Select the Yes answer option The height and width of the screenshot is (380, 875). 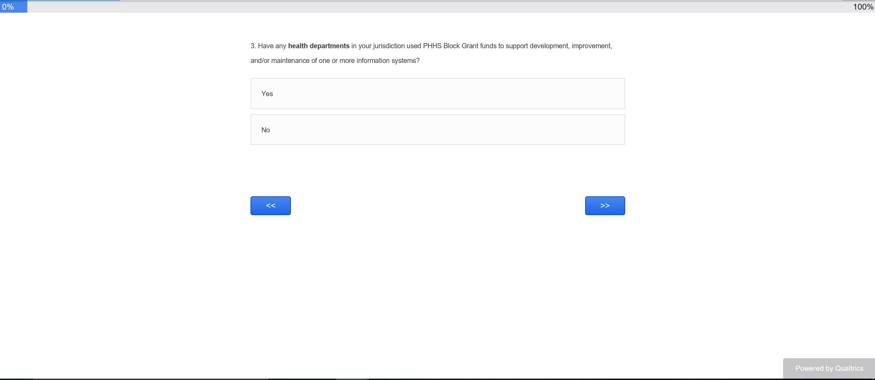[x=437, y=93]
